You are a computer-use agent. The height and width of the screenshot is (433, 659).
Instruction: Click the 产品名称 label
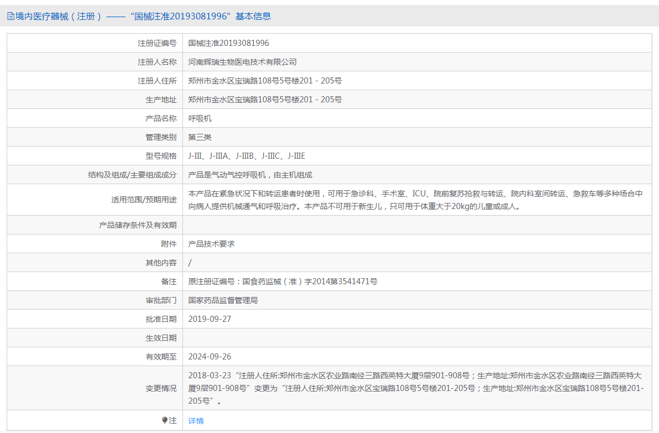pyautogui.click(x=161, y=118)
